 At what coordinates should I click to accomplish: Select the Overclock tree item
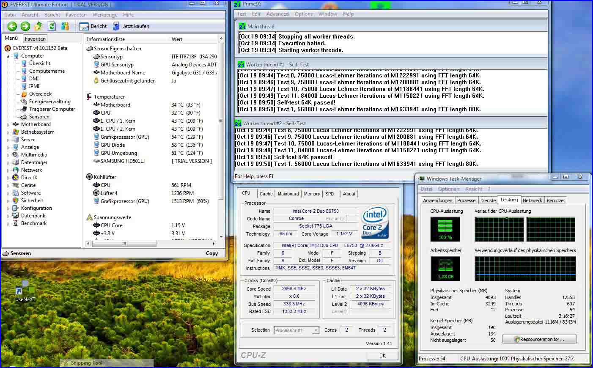[40, 94]
